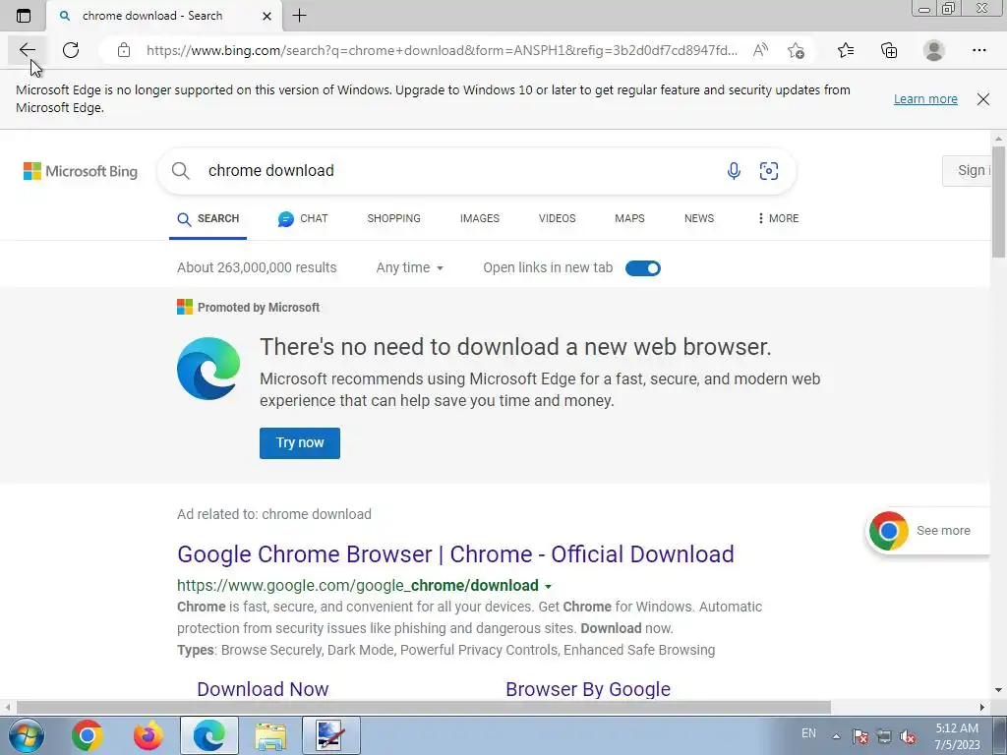Open the taskbar clock showing 5:12 AM
Screen dimensions: 1007x755
point(957,736)
